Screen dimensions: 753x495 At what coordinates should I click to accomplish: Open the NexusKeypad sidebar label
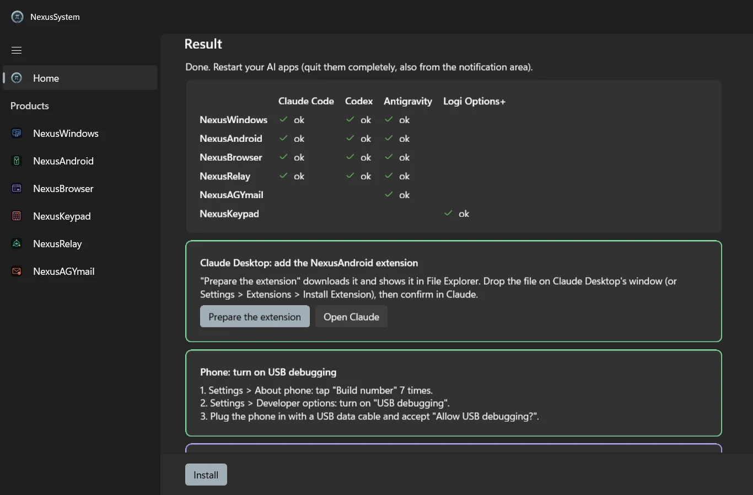tap(62, 216)
